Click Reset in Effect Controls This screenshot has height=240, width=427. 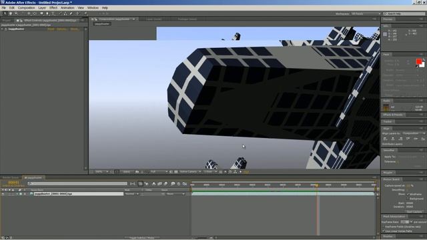(51, 29)
